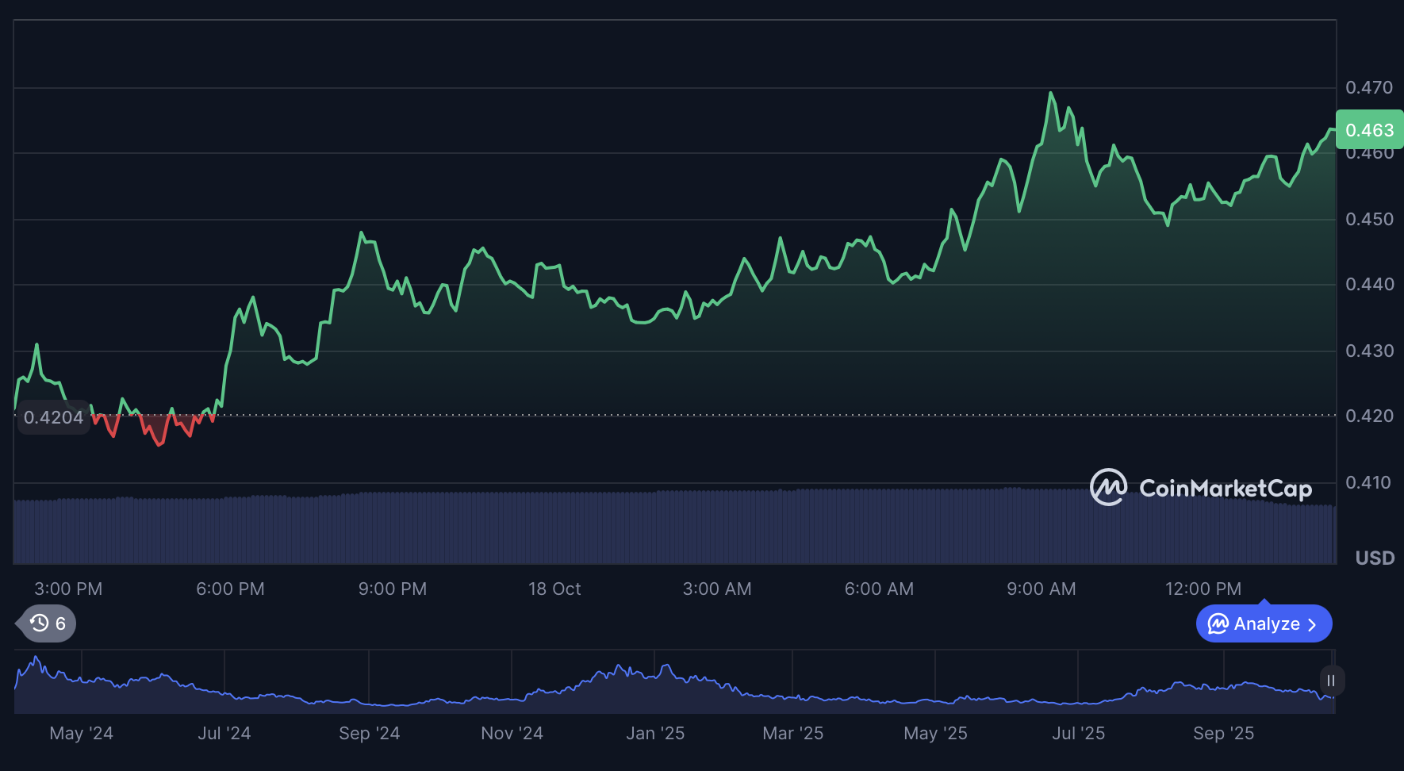
Task: Click the 0.410 price axis label
Action: click(x=1369, y=482)
